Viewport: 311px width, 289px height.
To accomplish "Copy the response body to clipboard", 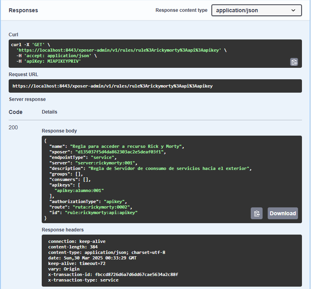I will 257,213.
